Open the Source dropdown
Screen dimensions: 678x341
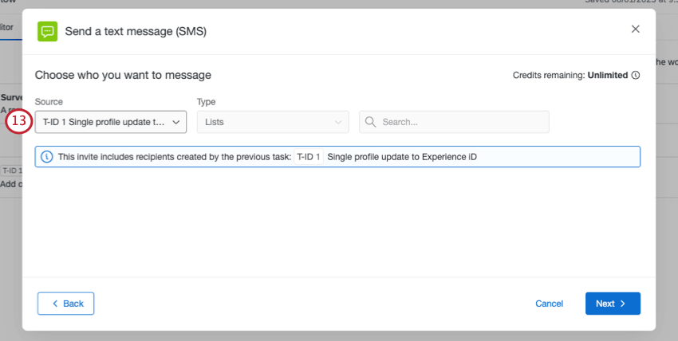111,122
